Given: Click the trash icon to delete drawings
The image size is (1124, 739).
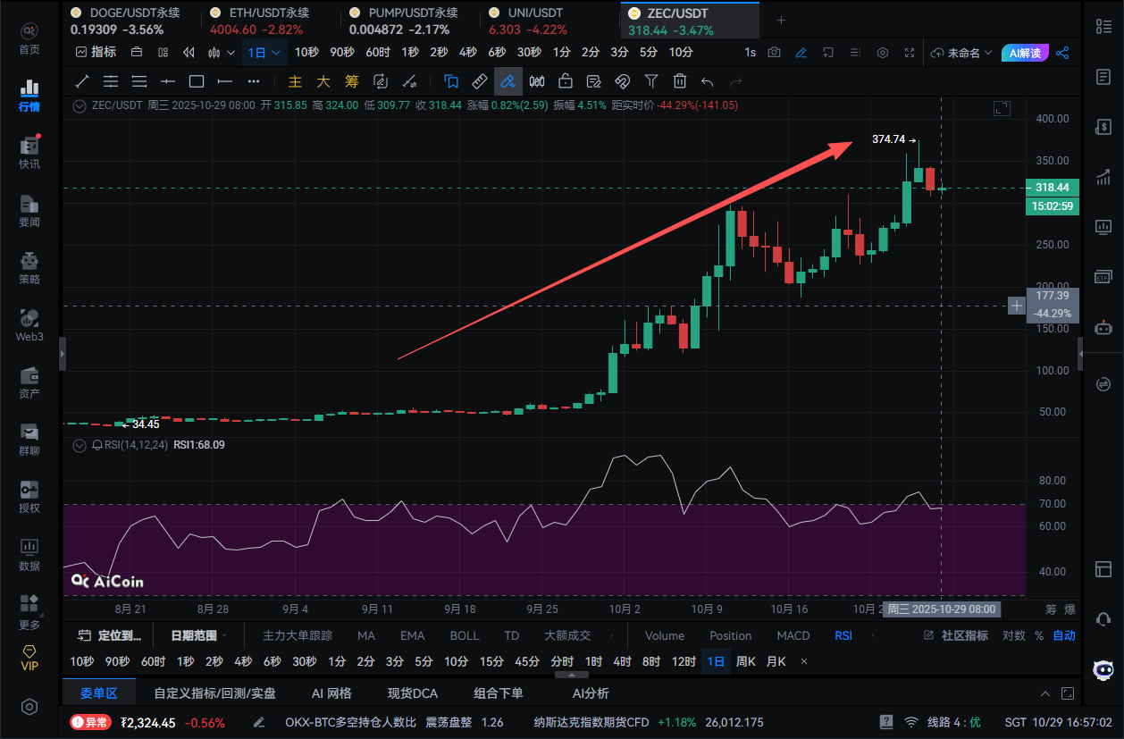Looking at the screenshot, I should (680, 81).
